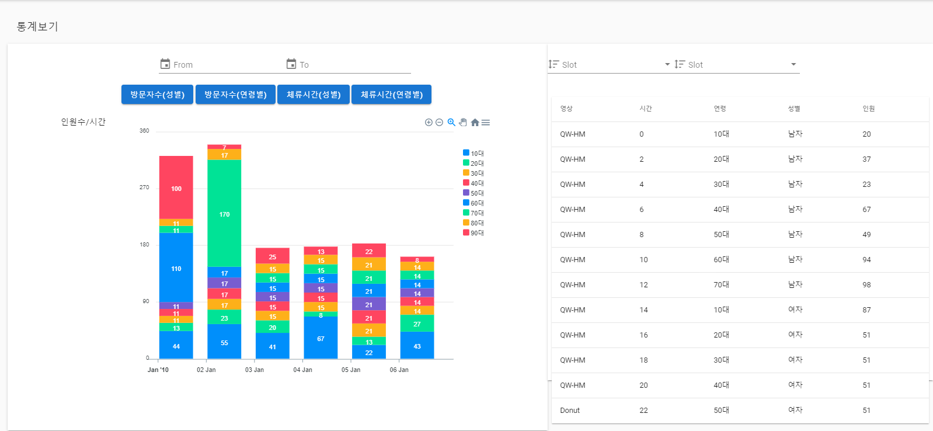
Task: Click the 시간 column header
Action: pyautogui.click(x=646, y=109)
